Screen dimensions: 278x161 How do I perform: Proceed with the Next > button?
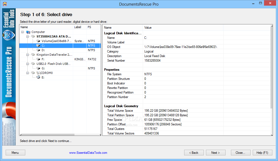click(x=216, y=153)
